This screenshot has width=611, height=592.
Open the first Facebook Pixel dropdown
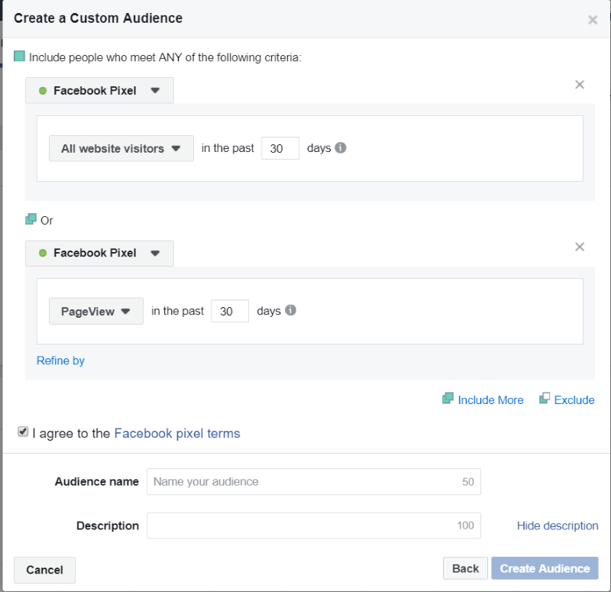(x=99, y=90)
